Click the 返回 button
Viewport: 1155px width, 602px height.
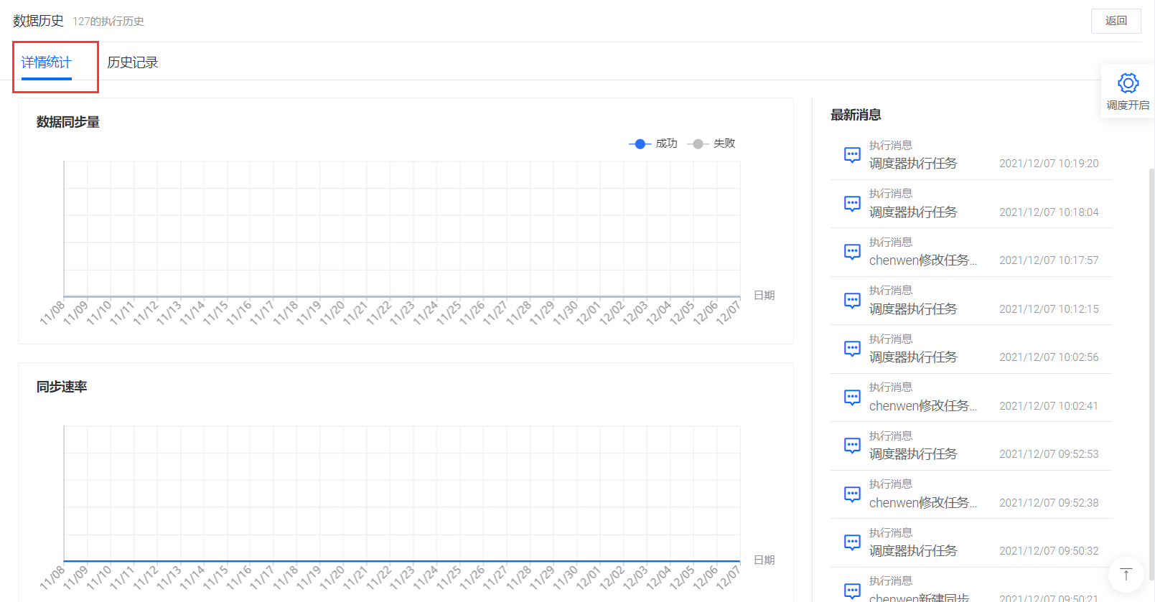[x=1116, y=21]
